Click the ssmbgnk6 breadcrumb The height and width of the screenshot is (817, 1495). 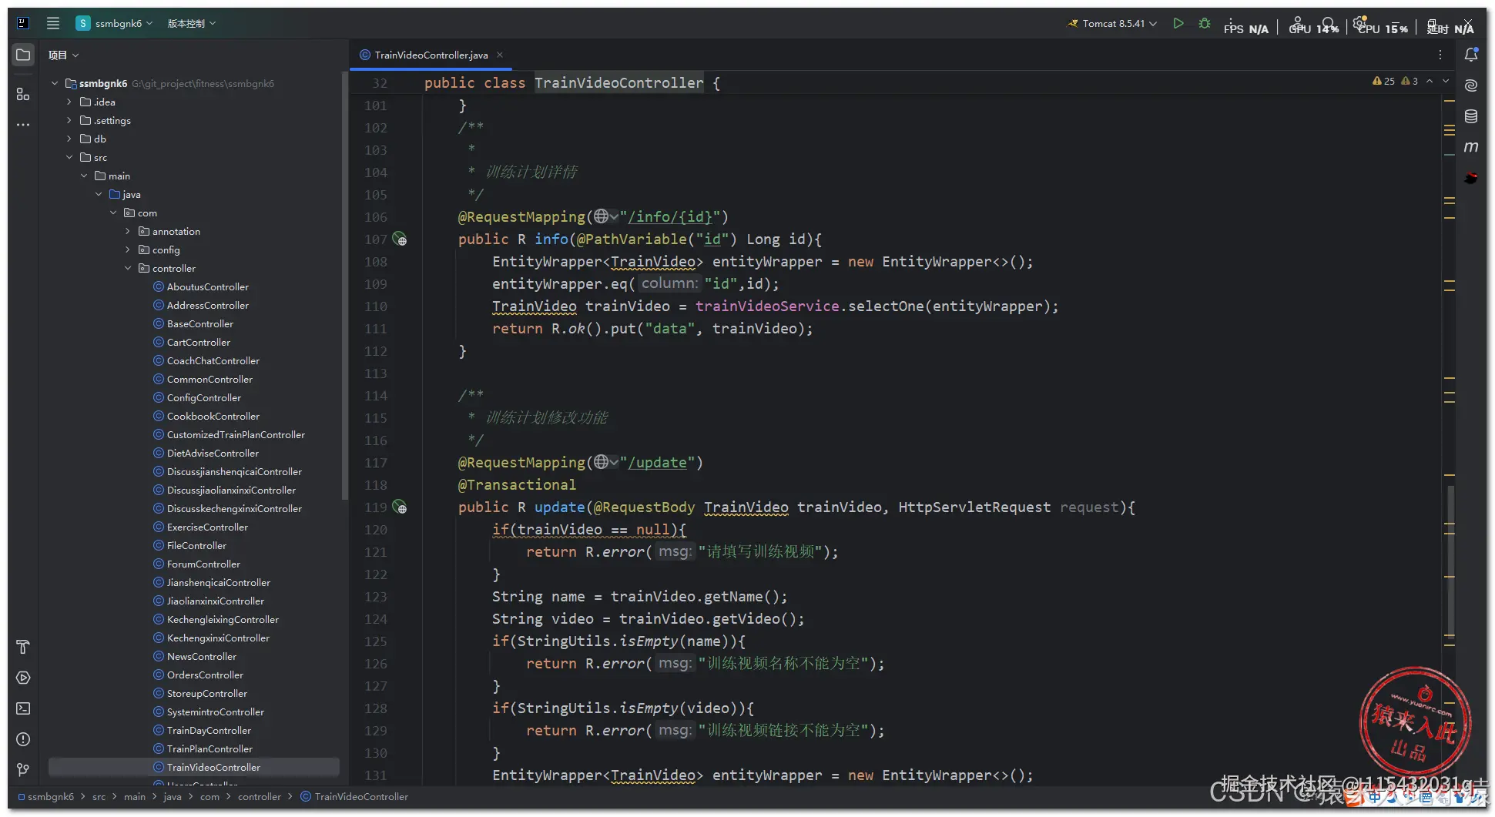point(46,796)
